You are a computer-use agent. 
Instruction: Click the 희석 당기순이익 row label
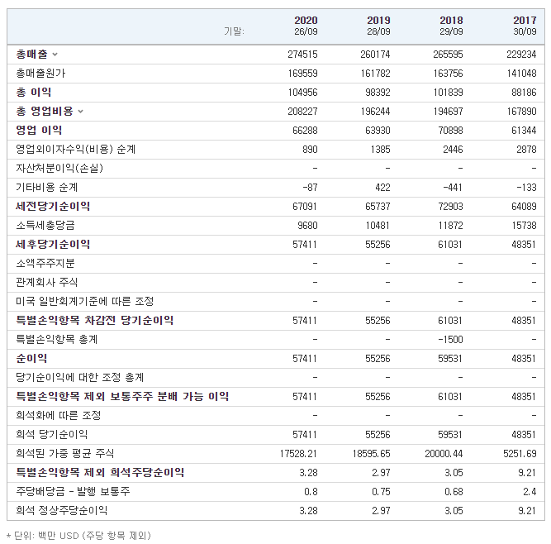(x=52, y=434)
